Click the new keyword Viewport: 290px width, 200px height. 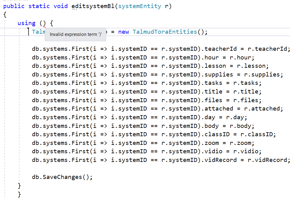pyautogui.click(x=123, y=32)
